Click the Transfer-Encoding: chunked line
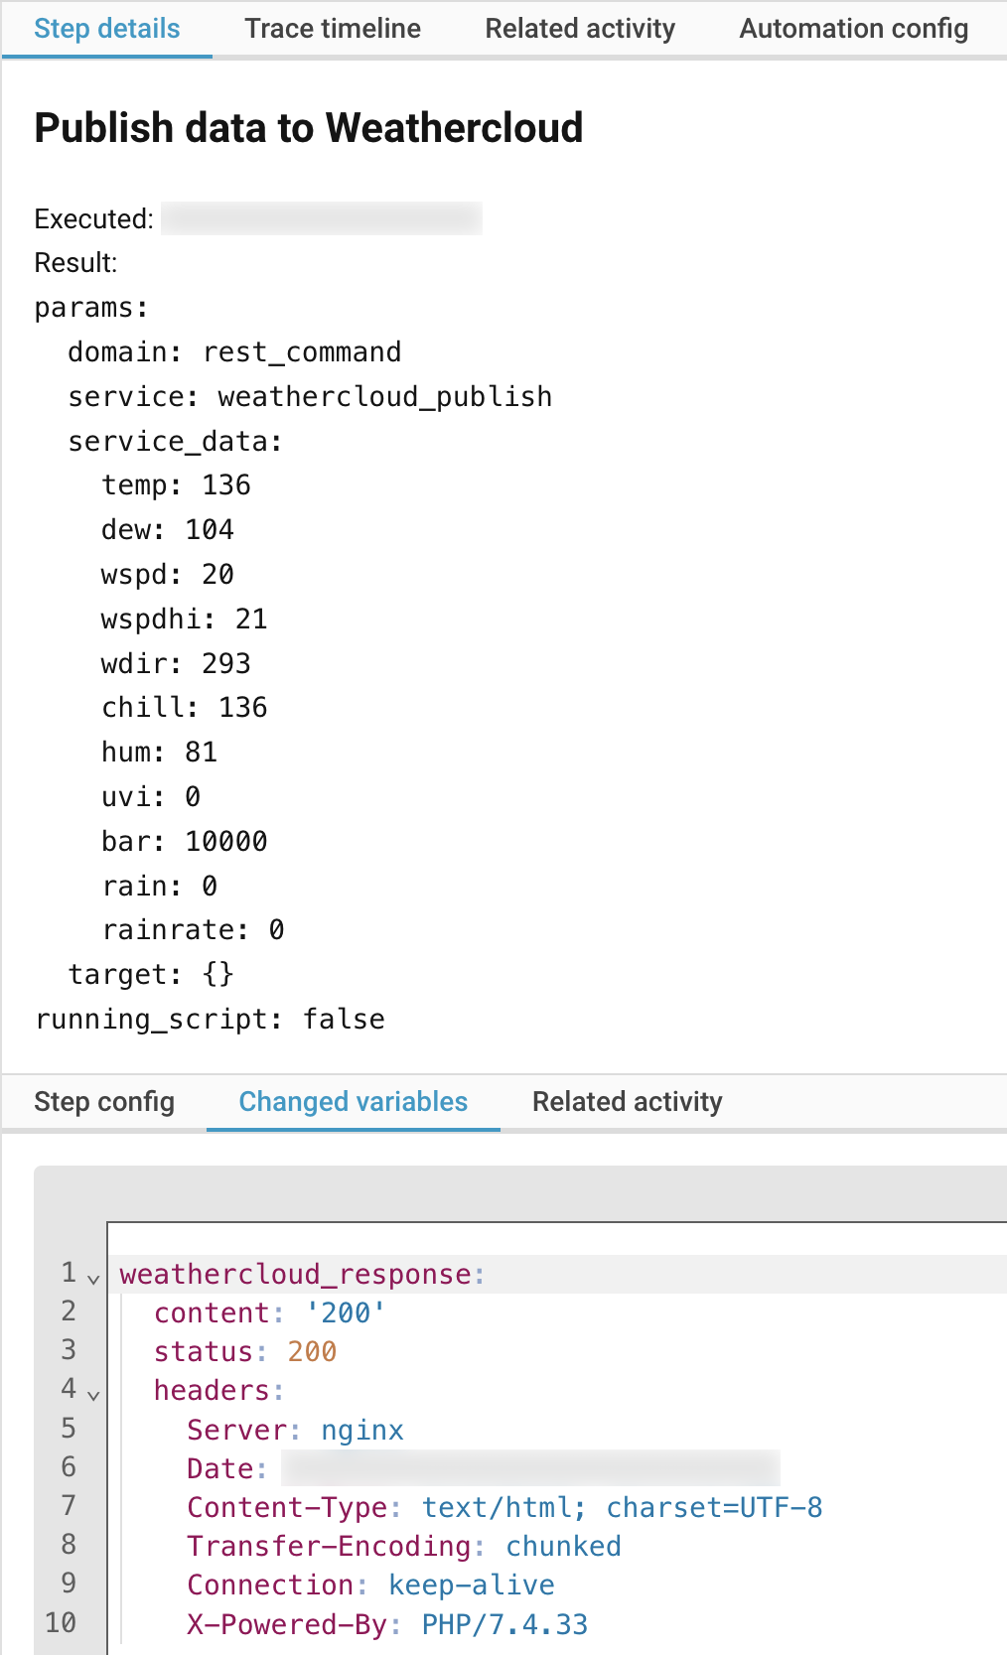The width and height of the screenshot is (1007, 1655). tap(404, 1547)
